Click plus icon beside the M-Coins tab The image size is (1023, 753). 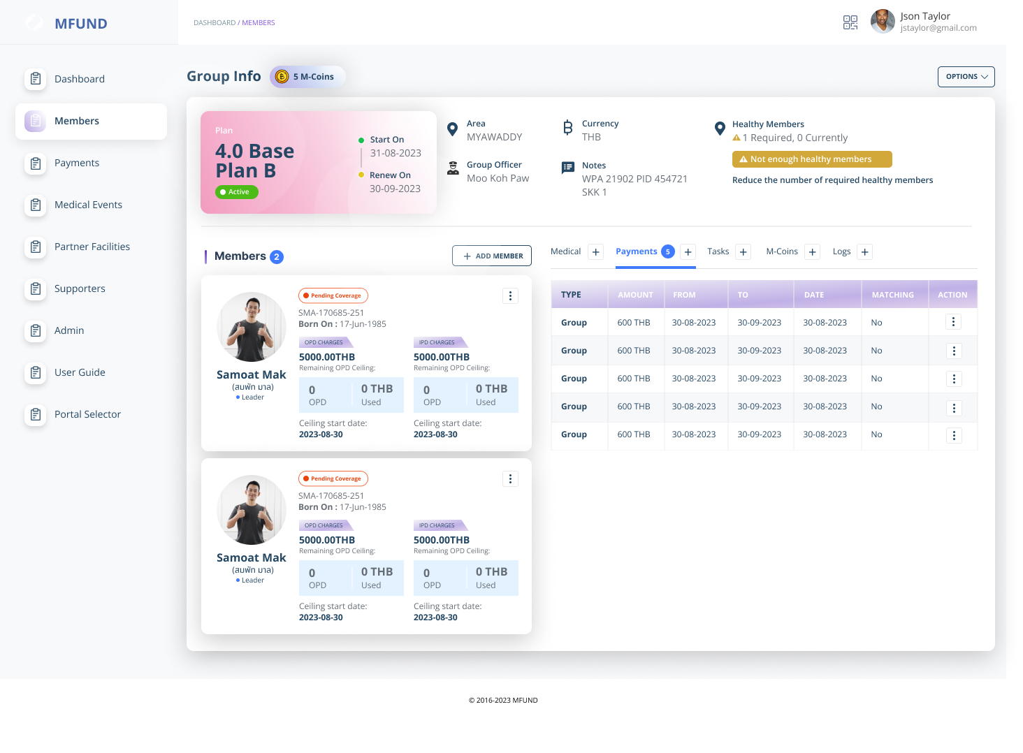tap(813, 252)
